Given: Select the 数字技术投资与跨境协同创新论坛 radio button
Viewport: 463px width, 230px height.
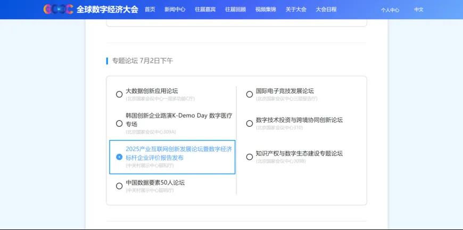Looking at the screenshot, I should 249,124.
